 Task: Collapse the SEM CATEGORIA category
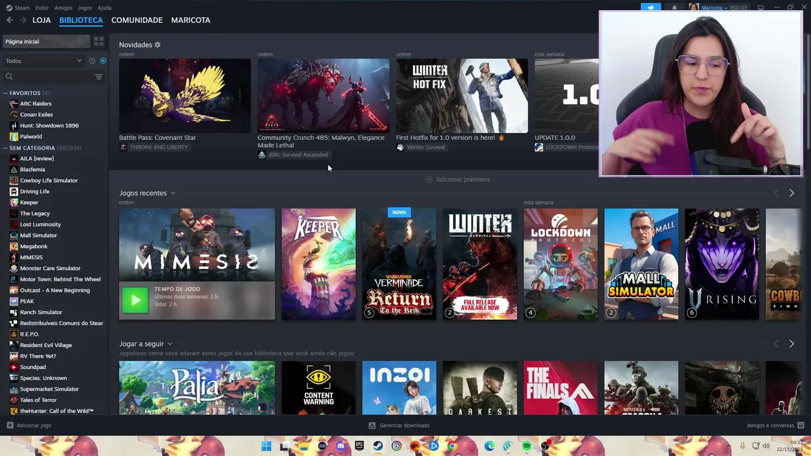coord(5,148)
